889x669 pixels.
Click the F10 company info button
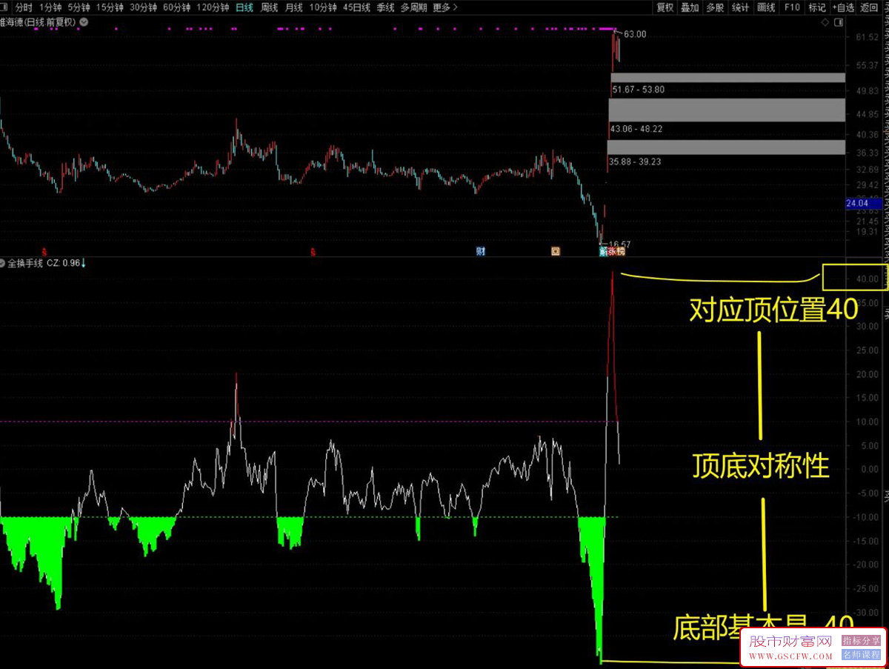pos(792,7)
